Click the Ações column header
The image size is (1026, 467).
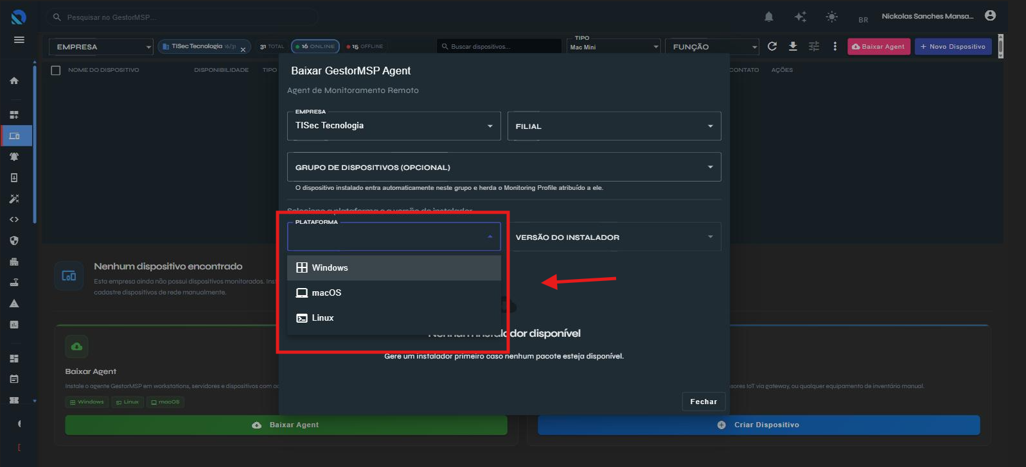pos(782,70)
